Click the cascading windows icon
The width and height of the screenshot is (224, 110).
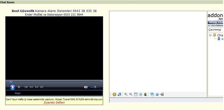(152, 94)
